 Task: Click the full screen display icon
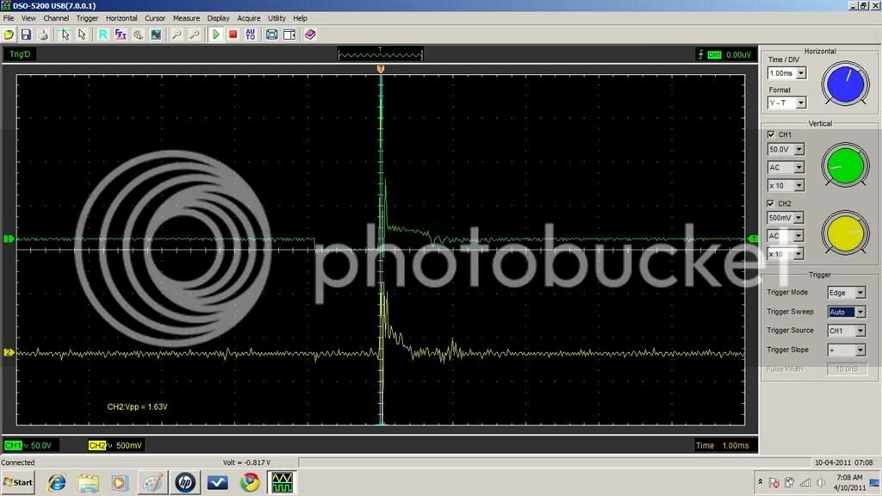271,34
